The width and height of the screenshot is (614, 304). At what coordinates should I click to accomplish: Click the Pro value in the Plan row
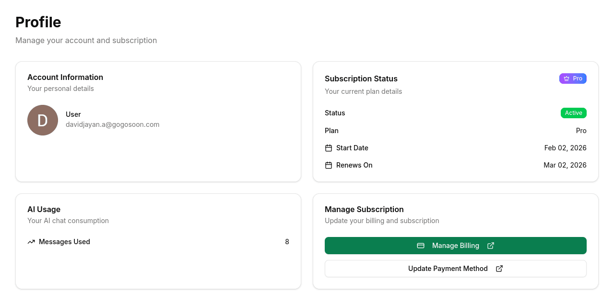pos(581,131)
